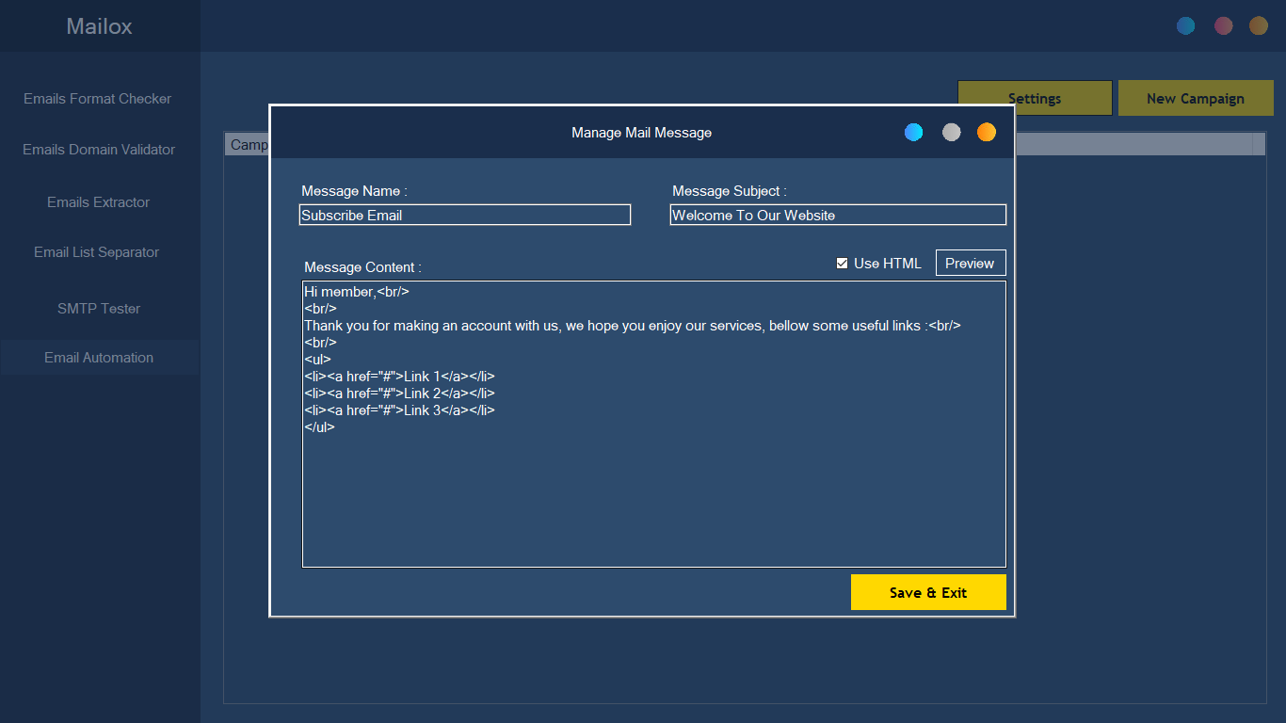The image size is (1286, 723).
Task: Click the orange circle icon in the dialog titlebar
Action: pyautogui.click(x=986, y=132)
